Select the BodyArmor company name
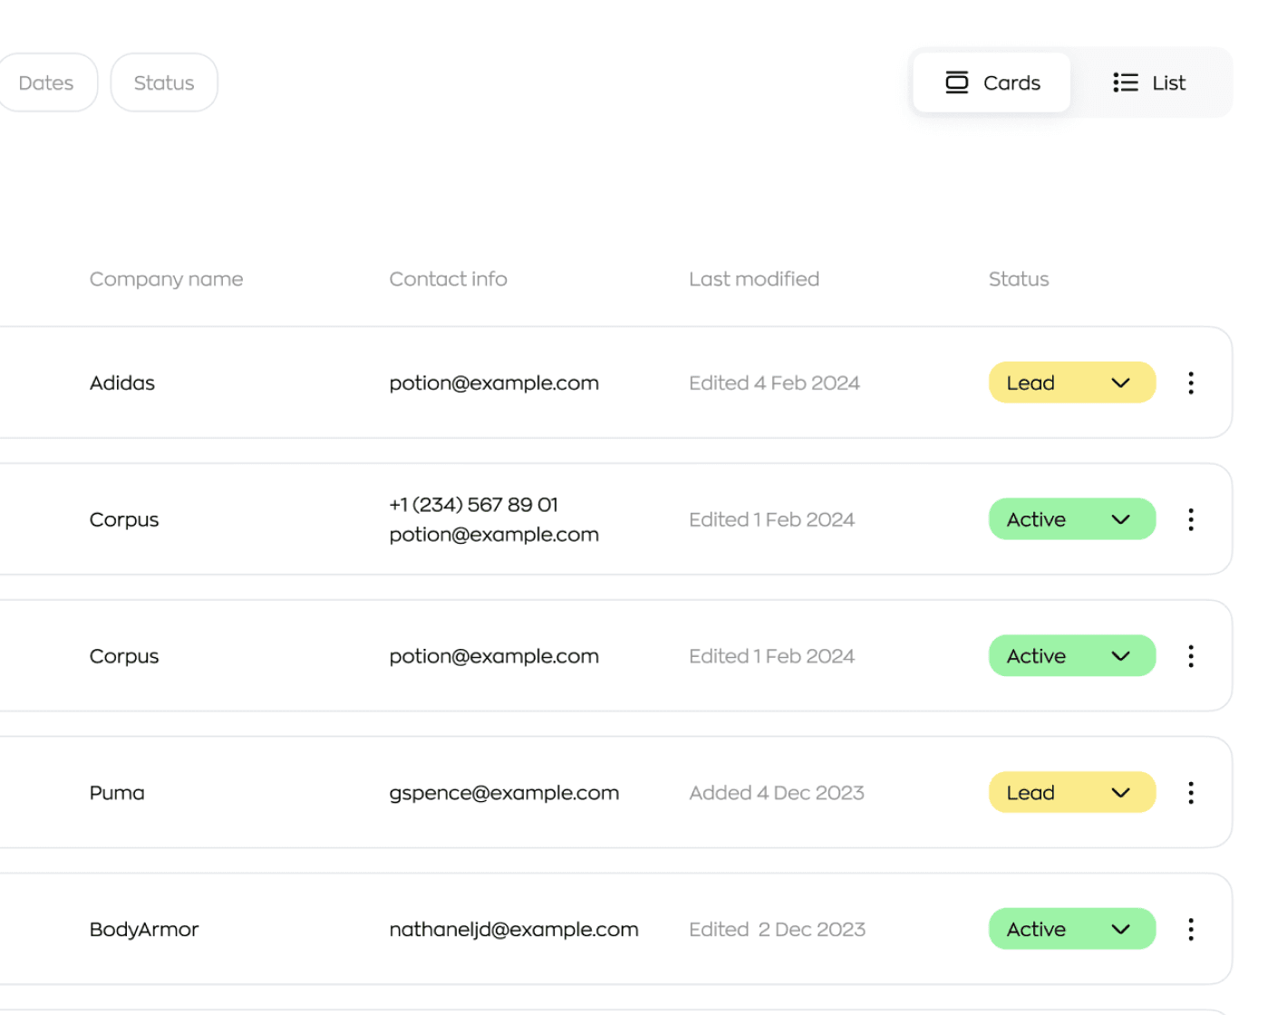This screenshot has width=1287, height=1015. tap(144, 930)
